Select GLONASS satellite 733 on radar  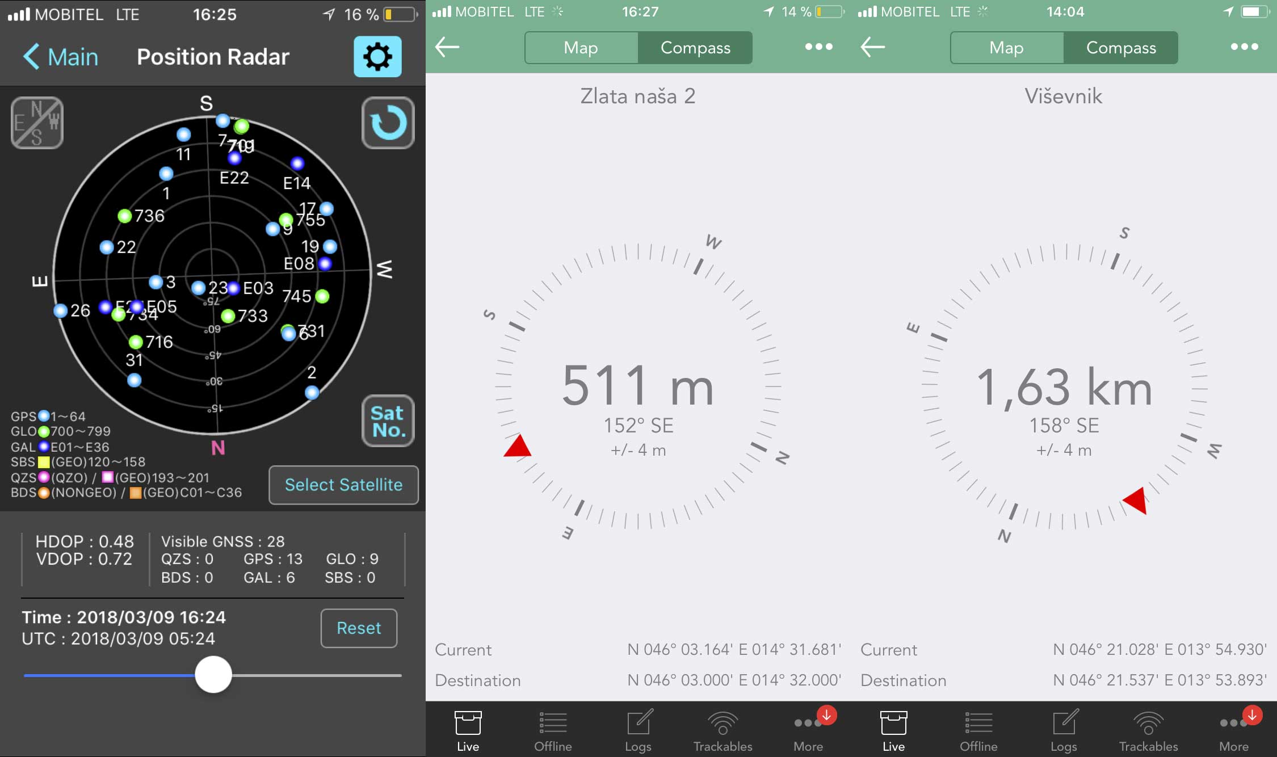pyautogui.click(x=228, y=316)
